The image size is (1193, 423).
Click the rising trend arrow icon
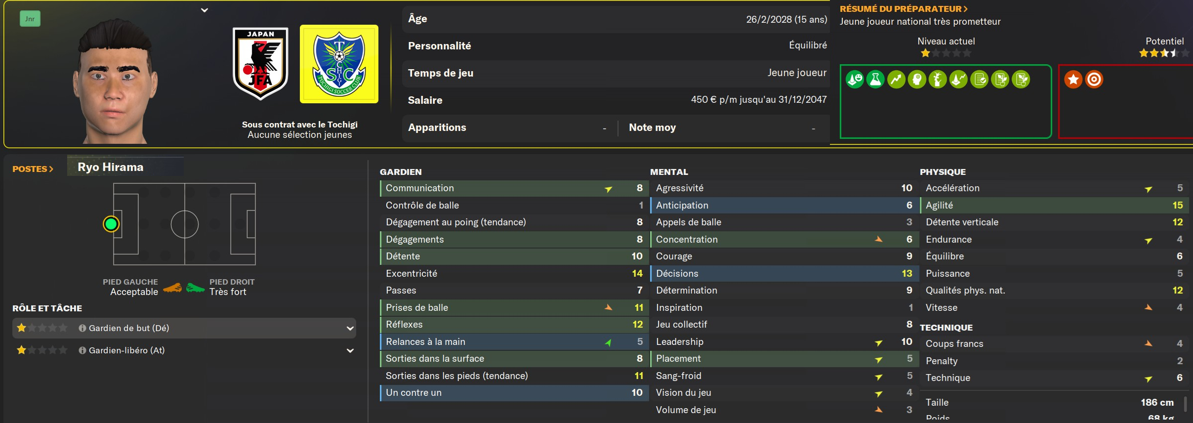(896, 80)
